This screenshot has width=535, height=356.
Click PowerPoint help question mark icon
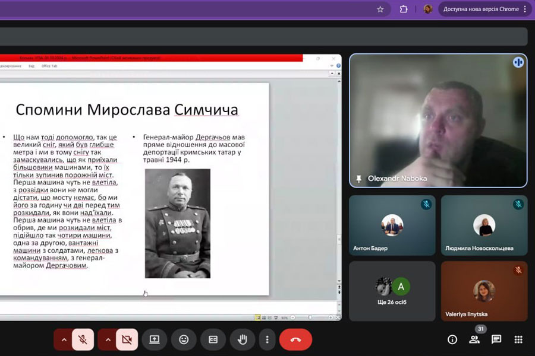[x=338, y=66]
